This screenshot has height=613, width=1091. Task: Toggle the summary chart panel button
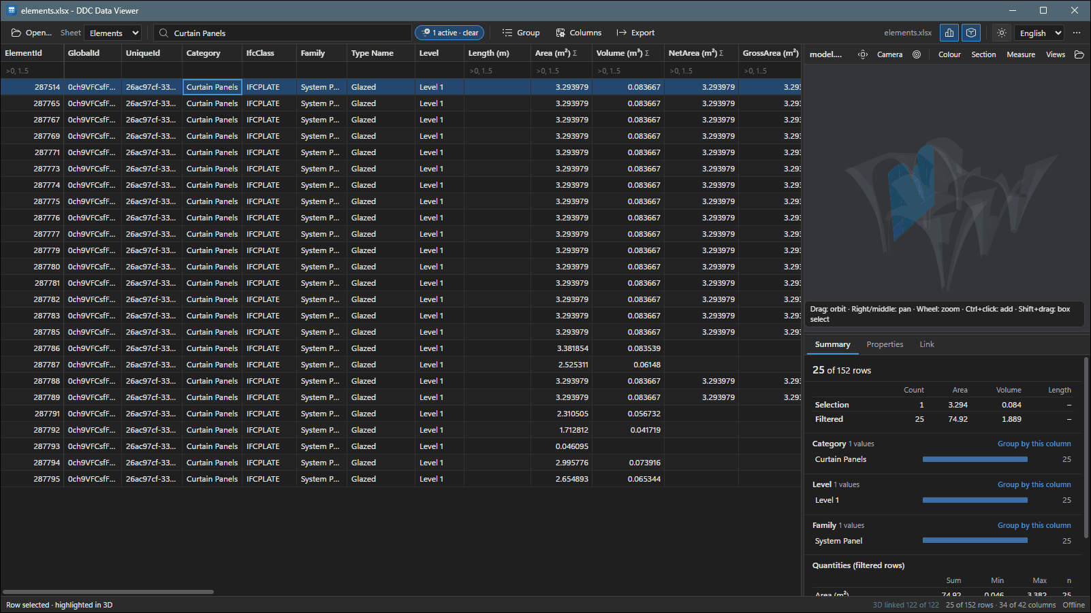pos(949,33)
